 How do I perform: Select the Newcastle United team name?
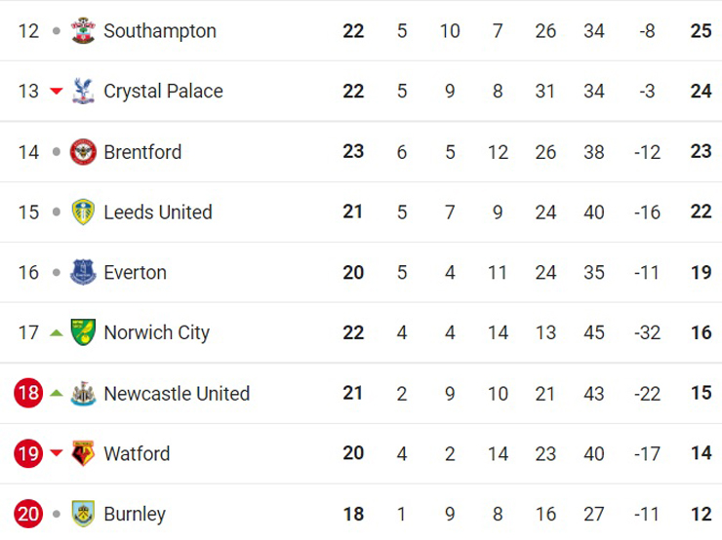click(x=177, y=394)
